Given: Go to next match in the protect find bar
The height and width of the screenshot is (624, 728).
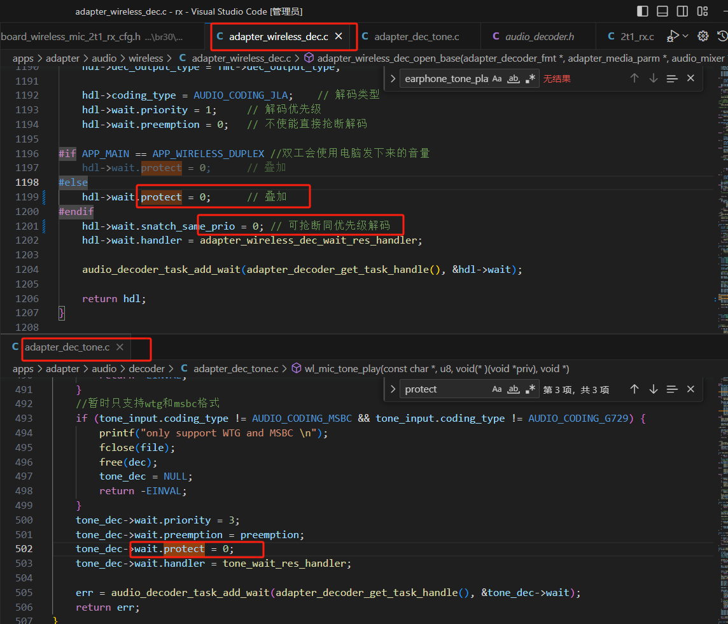Looking at the screenshot, I should 654,389.
